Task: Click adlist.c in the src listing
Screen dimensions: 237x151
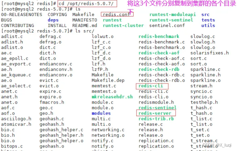Action: (12, 36)
